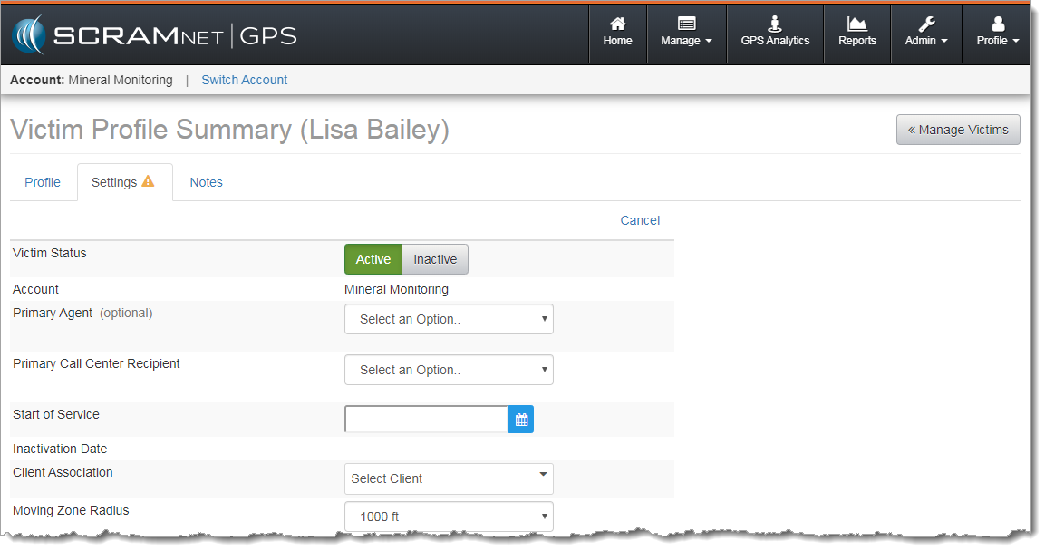Switch to the Profile tab
The image size is (1045, 551).
pos(43,182)
